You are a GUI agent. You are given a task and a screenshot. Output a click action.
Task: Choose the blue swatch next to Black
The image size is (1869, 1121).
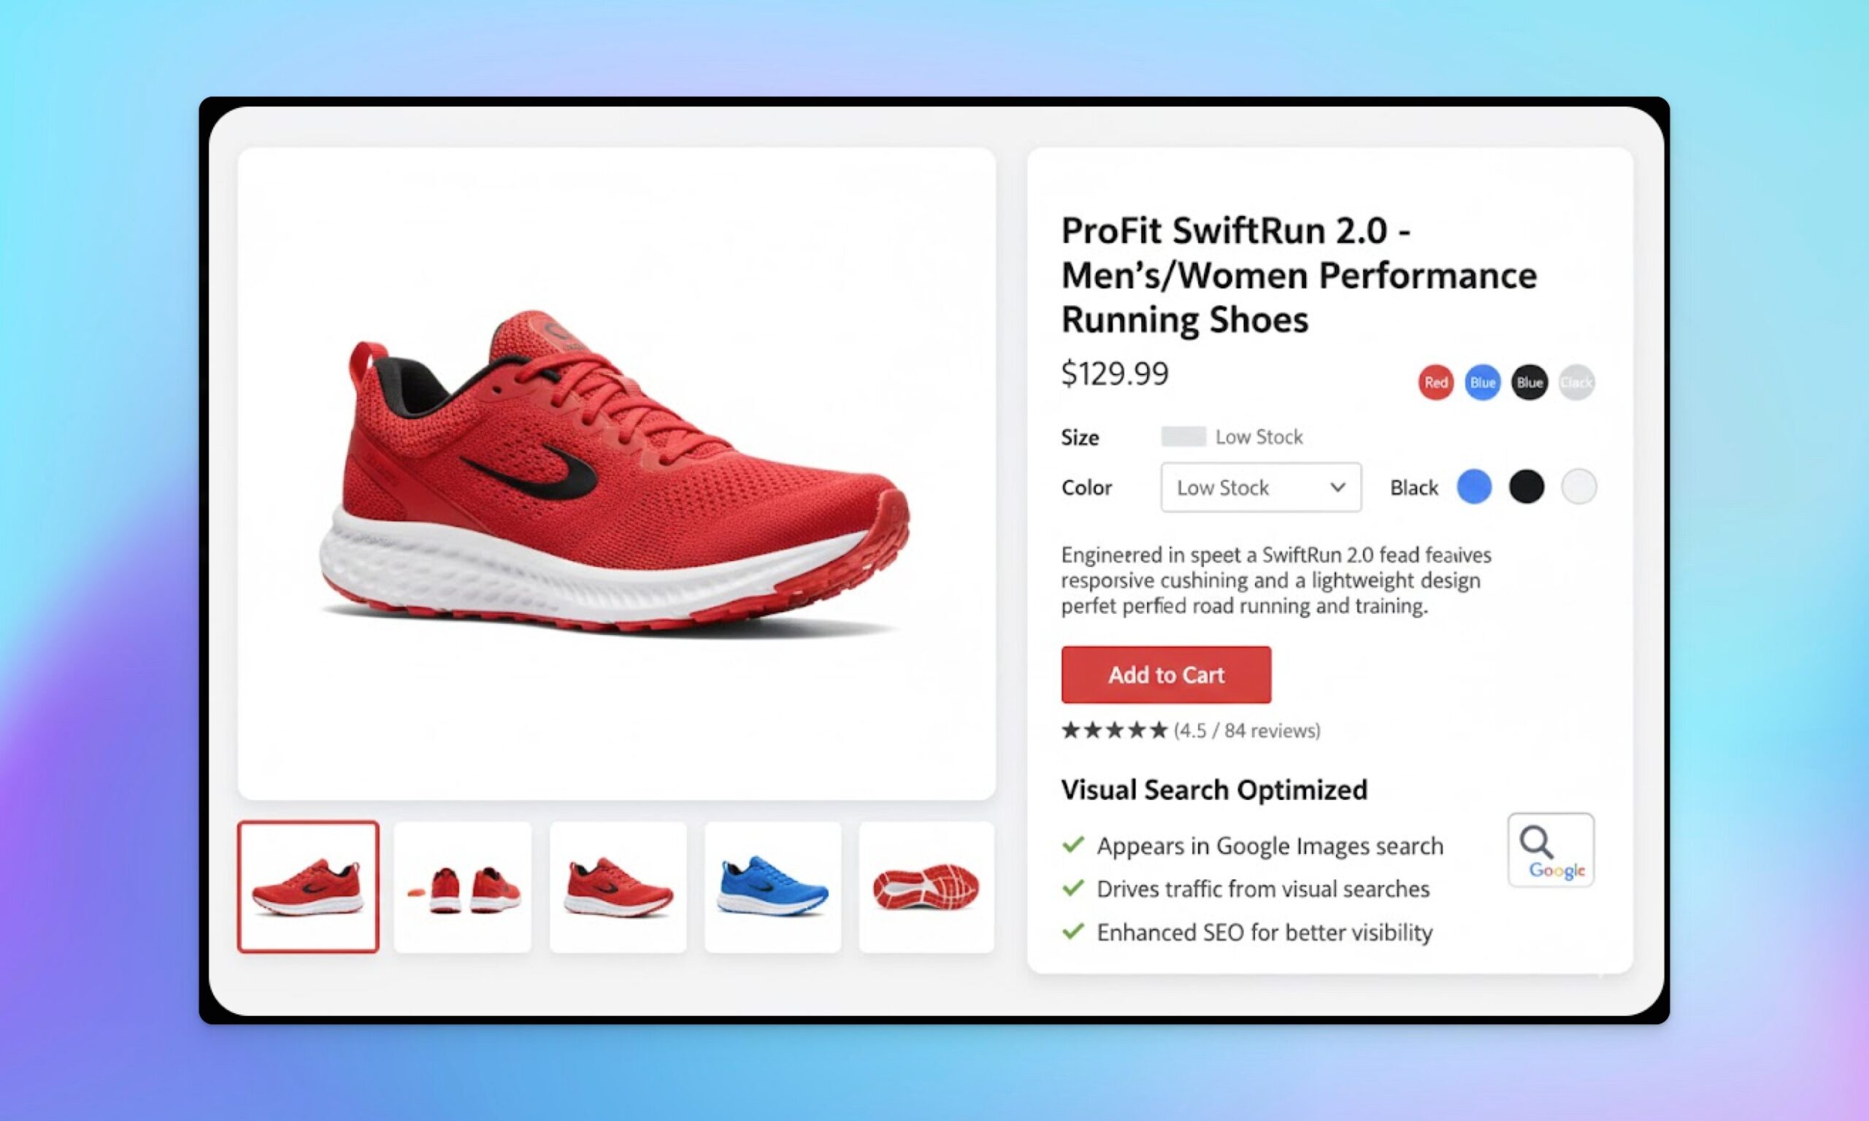click(x=1474, y=486)
